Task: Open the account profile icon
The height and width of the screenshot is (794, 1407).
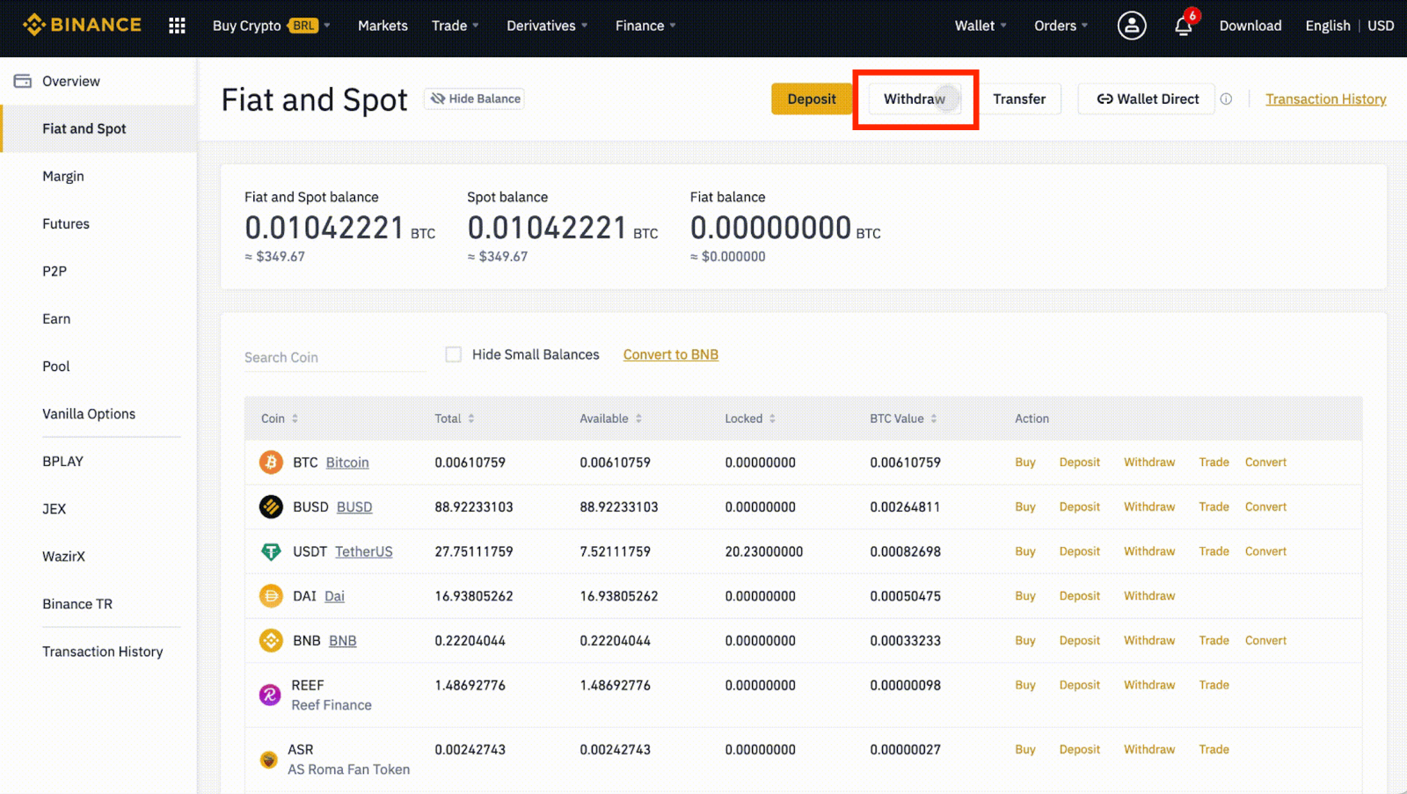Action: click(x=1132, y=25)
